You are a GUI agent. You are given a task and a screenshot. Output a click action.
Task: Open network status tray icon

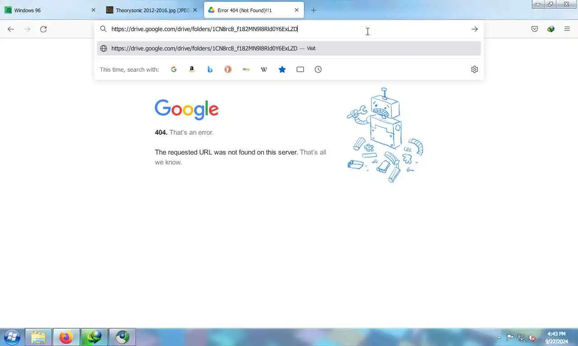pos(521,337)
